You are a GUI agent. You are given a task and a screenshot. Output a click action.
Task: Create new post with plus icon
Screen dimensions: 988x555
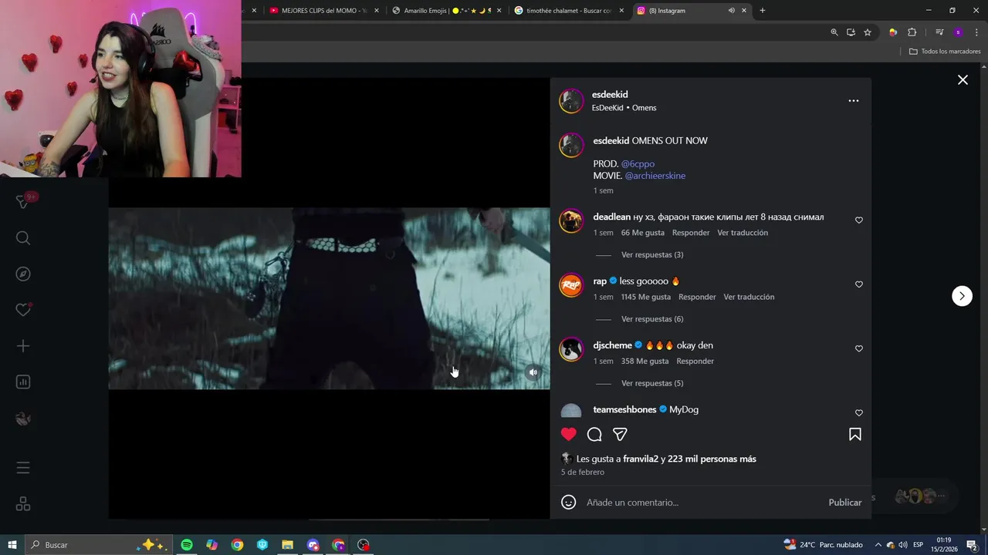pyautogui.click(x=23, y=346)
